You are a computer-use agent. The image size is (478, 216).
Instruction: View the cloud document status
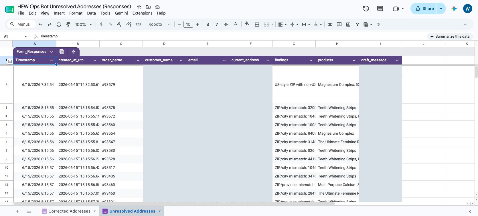(157, 7)
